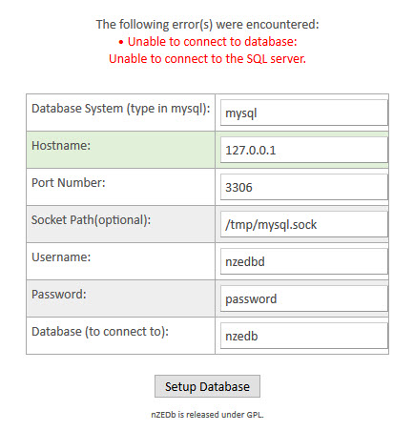414x431 pixels.
Task: Click the 'Password:' label text
Action: click(59, 295)
